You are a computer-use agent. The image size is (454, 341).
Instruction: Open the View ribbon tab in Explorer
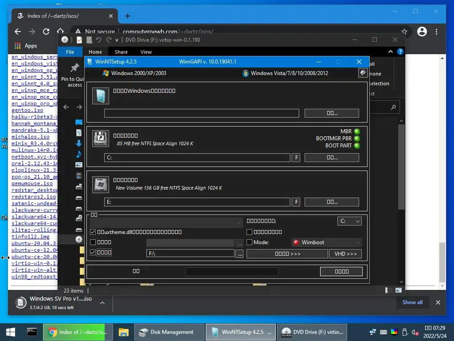click(x=146, y=52)
